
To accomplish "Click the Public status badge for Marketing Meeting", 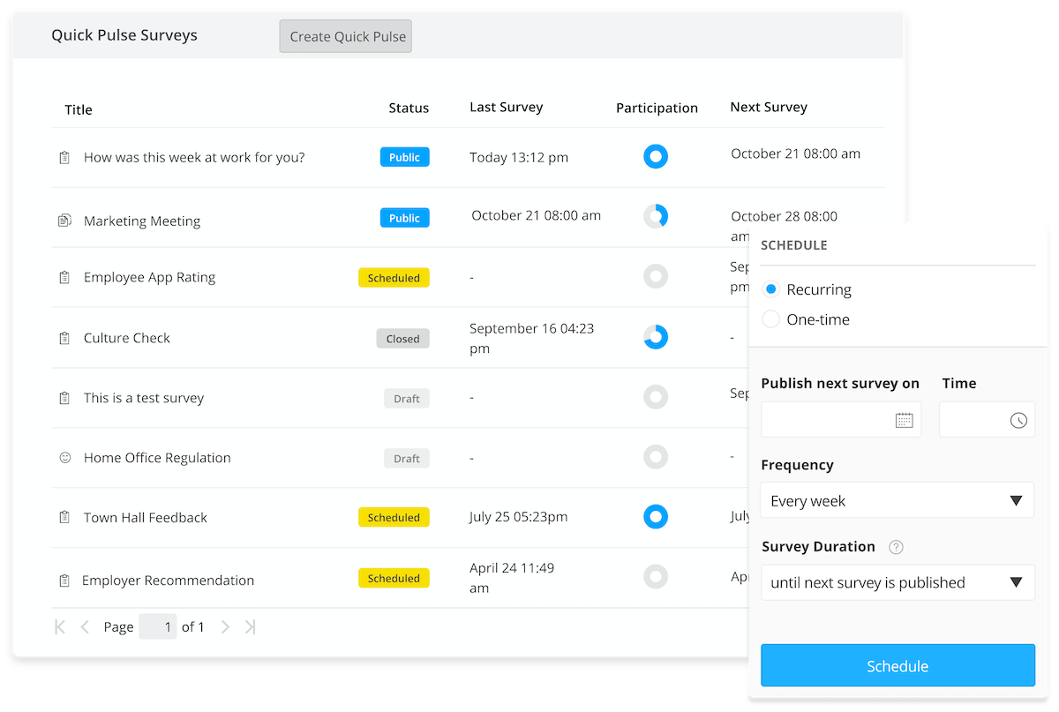I will tap(404, 217).
